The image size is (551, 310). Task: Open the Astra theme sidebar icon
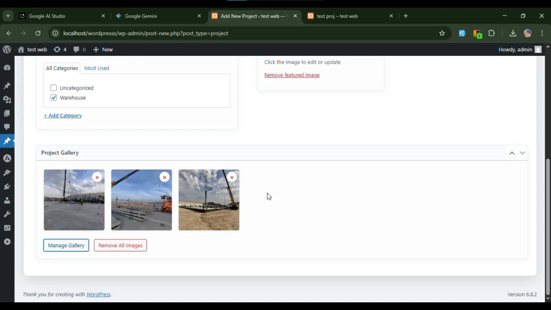tap(7, 159)
